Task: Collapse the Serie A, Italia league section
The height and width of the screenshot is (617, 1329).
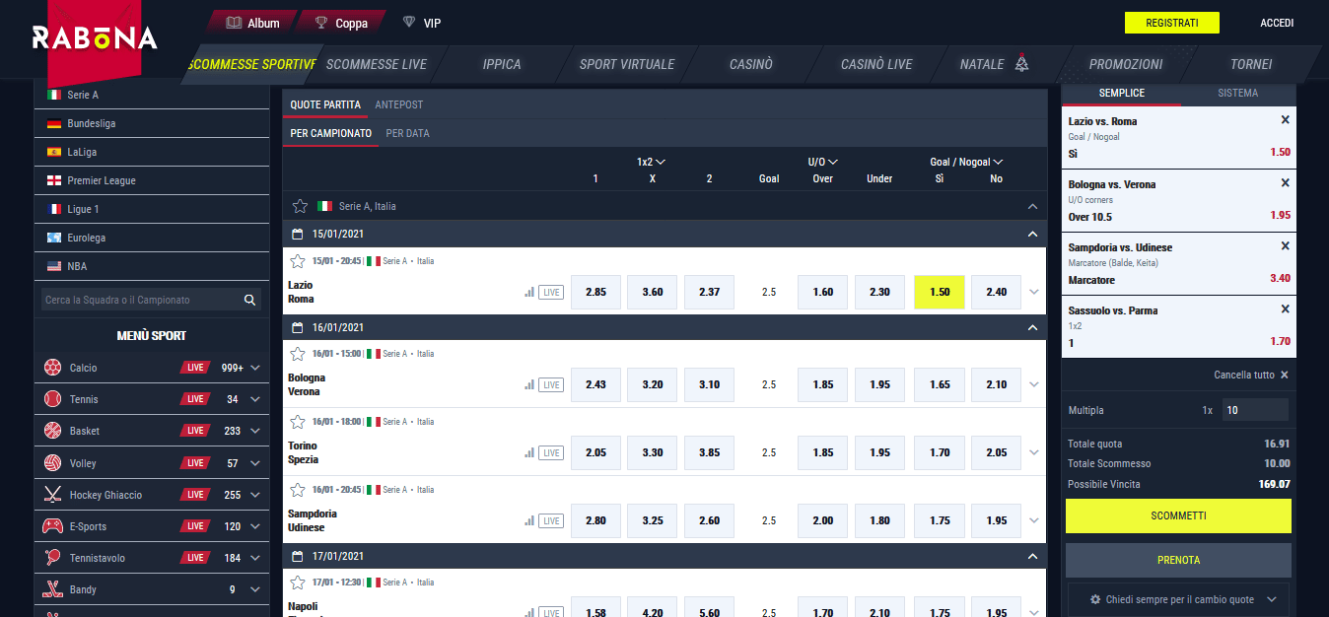Action: click(x=1032, y=207)
